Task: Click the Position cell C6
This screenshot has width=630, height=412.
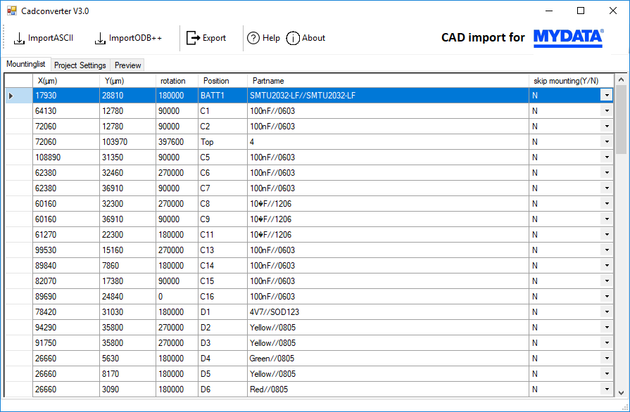Action: point(222,173)
